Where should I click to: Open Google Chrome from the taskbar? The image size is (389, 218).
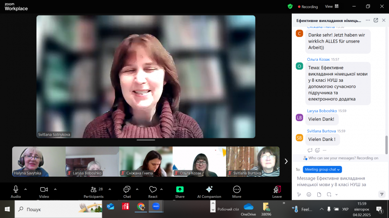(140, 206)
